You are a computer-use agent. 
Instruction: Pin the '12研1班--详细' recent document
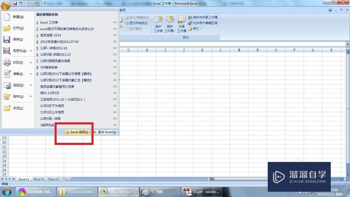pos(115,118)
